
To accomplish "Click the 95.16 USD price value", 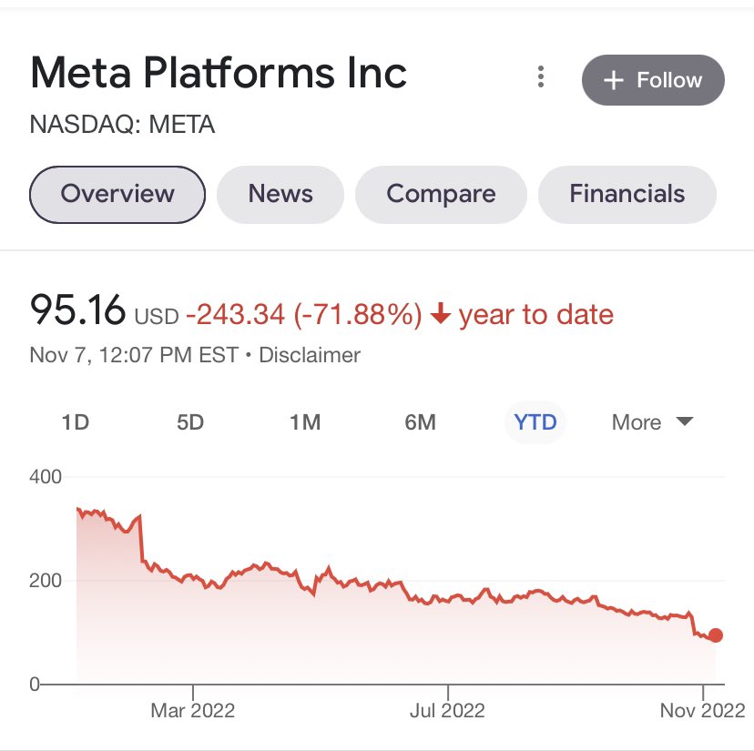I will click(x=77, y=311).
